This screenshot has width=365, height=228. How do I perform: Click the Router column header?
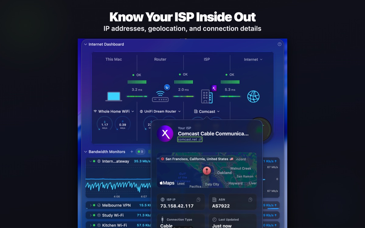tap(160, 59)
